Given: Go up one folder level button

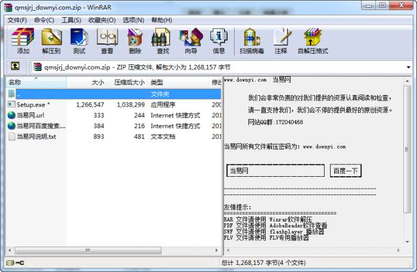Looking at the screenshot, I should 15,66.
